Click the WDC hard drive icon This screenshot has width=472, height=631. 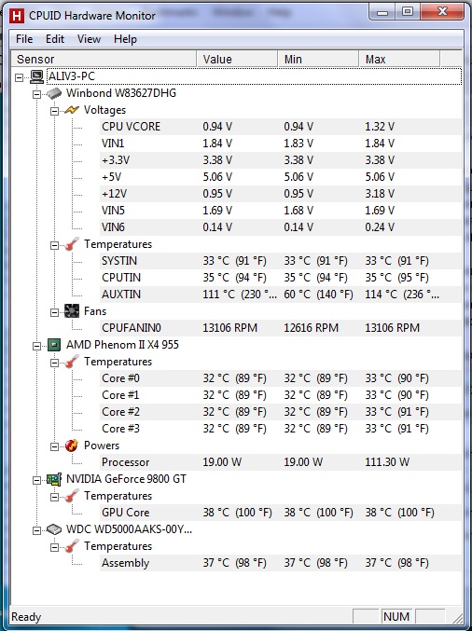54,529
